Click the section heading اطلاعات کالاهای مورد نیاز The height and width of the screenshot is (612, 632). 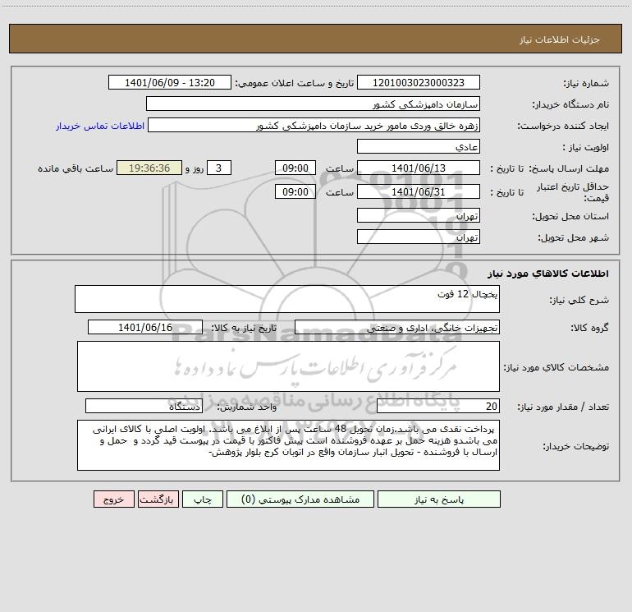[x=547, y=273]
